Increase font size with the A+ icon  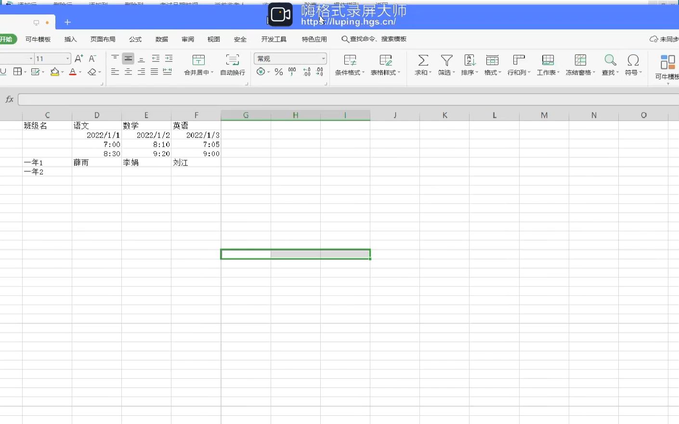(x=79, y=59)
